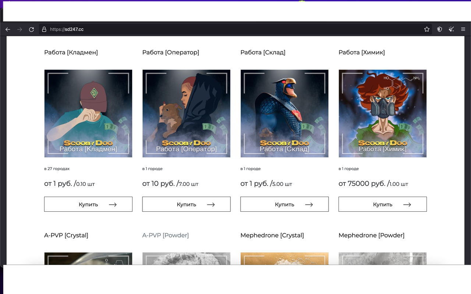Screen dimensions: 471x294
Task: Reload the page with the refresh icon
Action: point(31,29)
